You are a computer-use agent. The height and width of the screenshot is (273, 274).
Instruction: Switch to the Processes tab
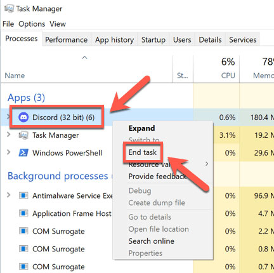coord(22,39)
